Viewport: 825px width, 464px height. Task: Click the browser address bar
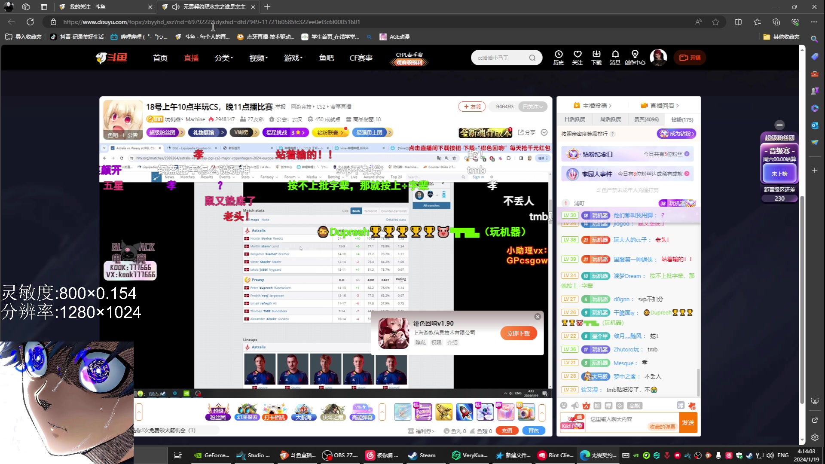pos(370,22)
